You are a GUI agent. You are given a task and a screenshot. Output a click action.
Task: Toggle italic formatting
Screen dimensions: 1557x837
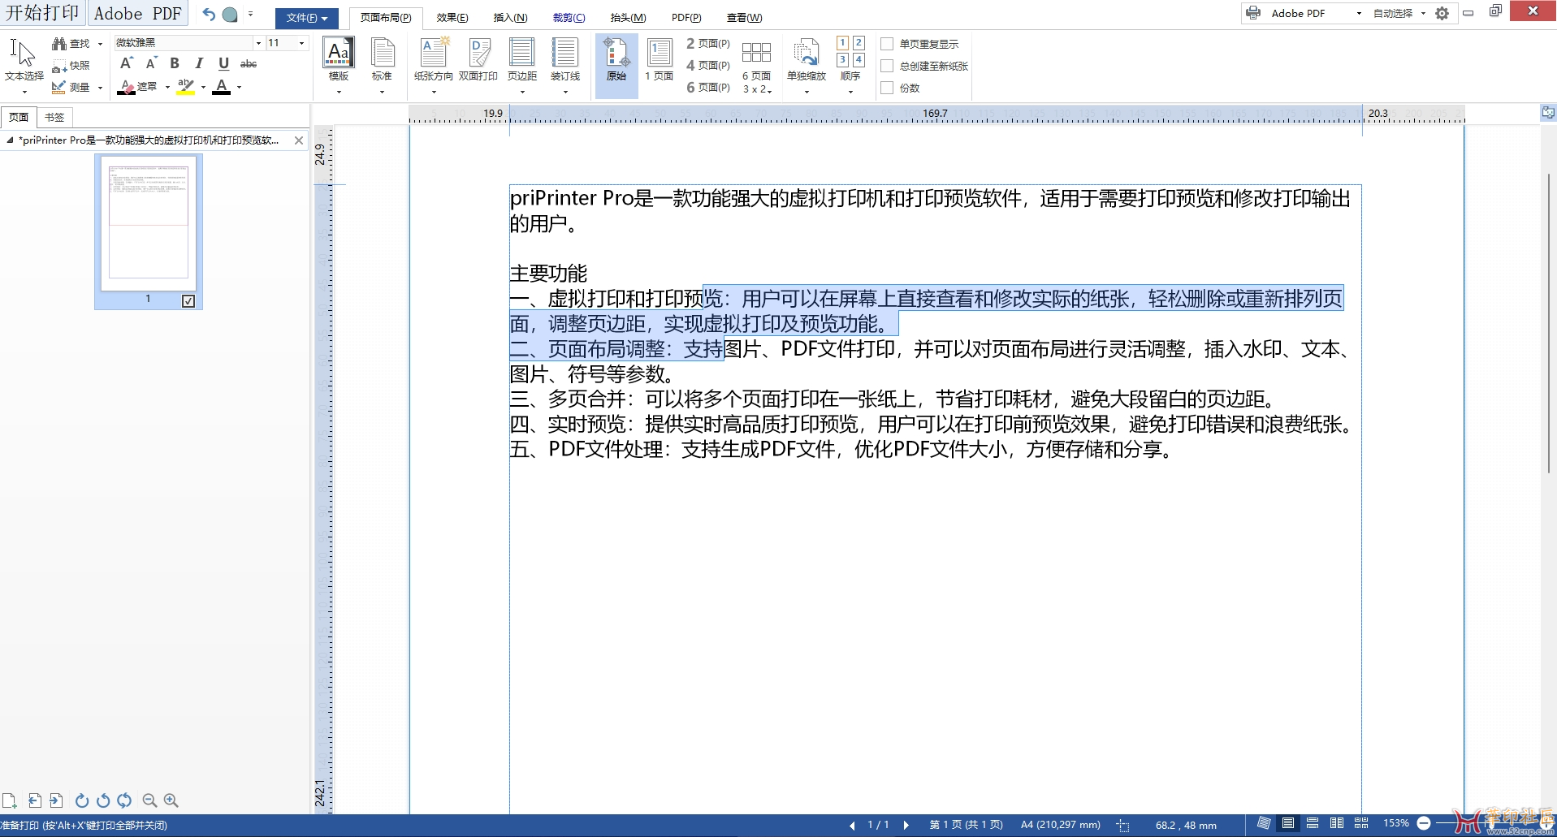pos(199,63)
